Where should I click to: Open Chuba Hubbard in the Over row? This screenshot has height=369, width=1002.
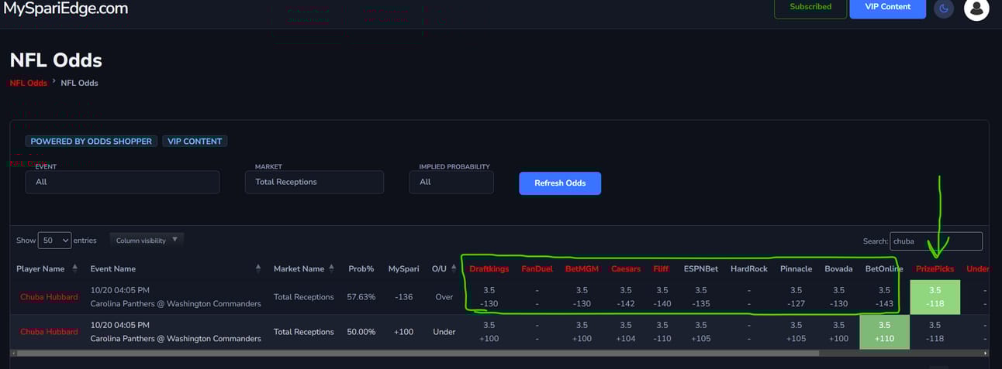tap(49, 297)
